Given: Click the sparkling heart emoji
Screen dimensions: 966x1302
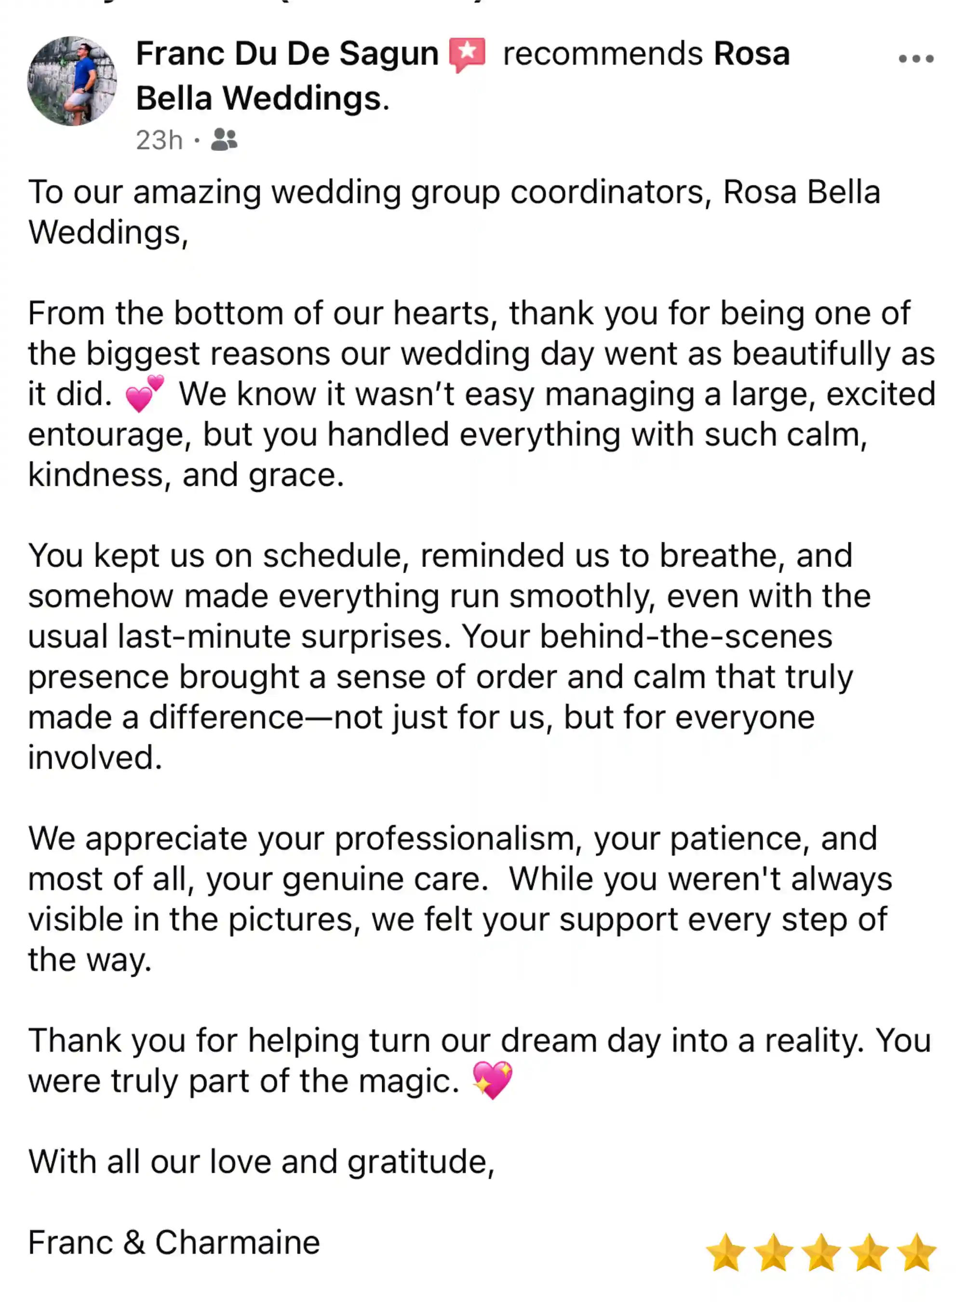Looking at the screenshot, I should [x=492, y=1080].
